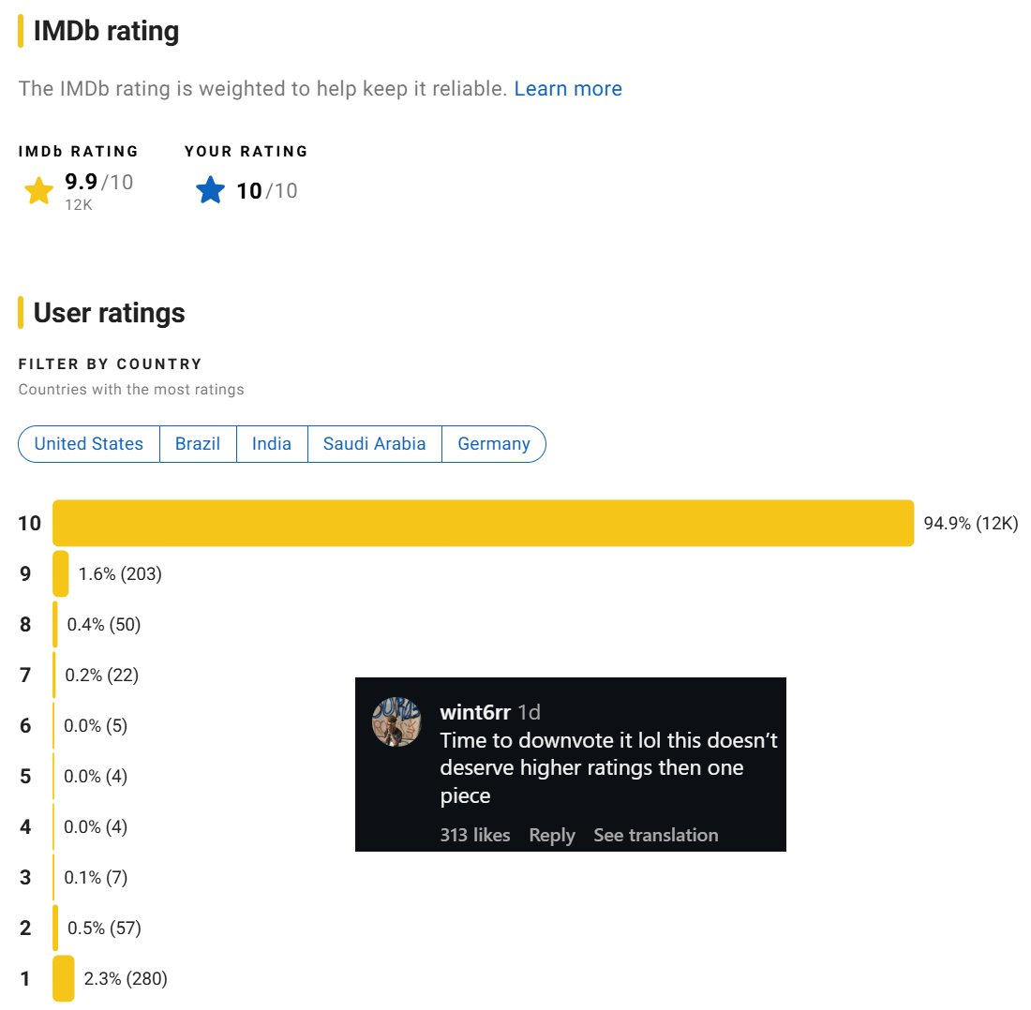Open the wint6rr username link
Screen dimensions: 1031x1010
(x=475, y=712)
